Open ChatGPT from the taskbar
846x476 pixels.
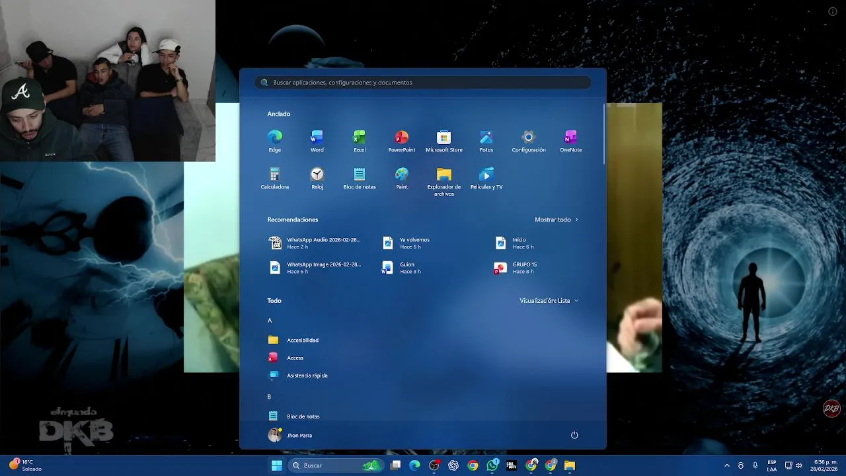pos(453,465)
